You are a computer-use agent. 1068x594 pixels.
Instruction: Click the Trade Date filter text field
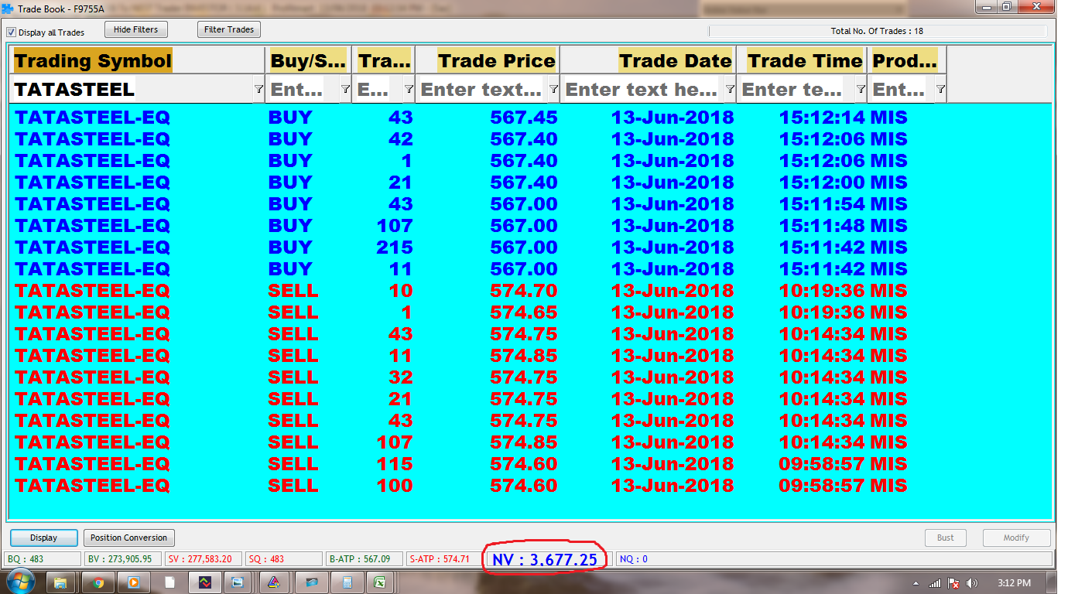642,90
